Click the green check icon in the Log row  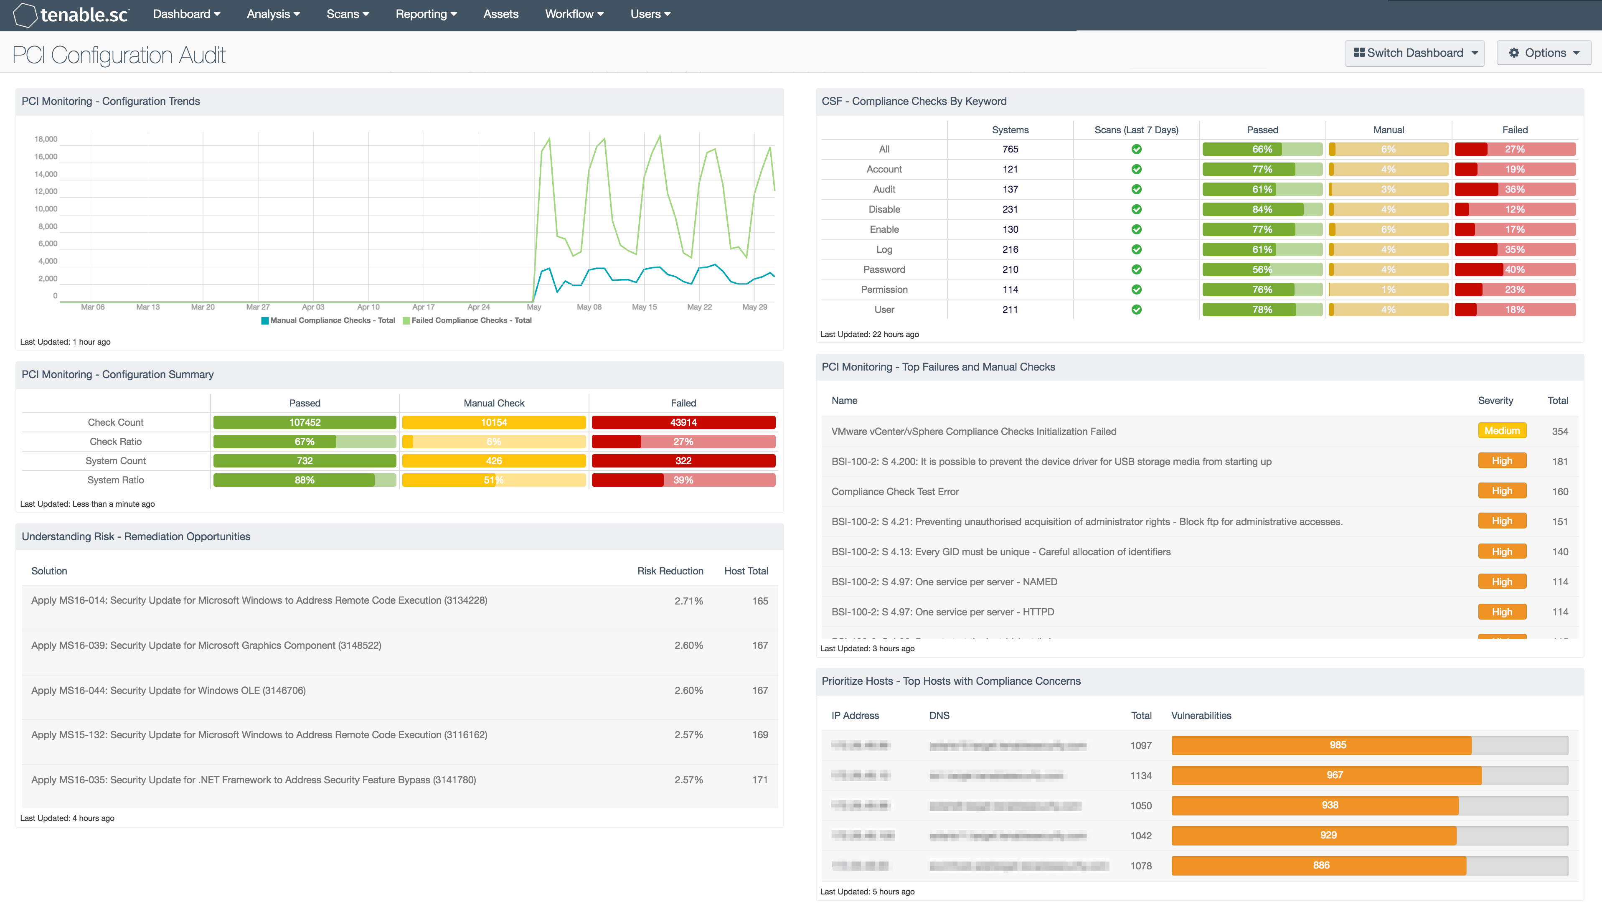click(x=1136, y=249)
